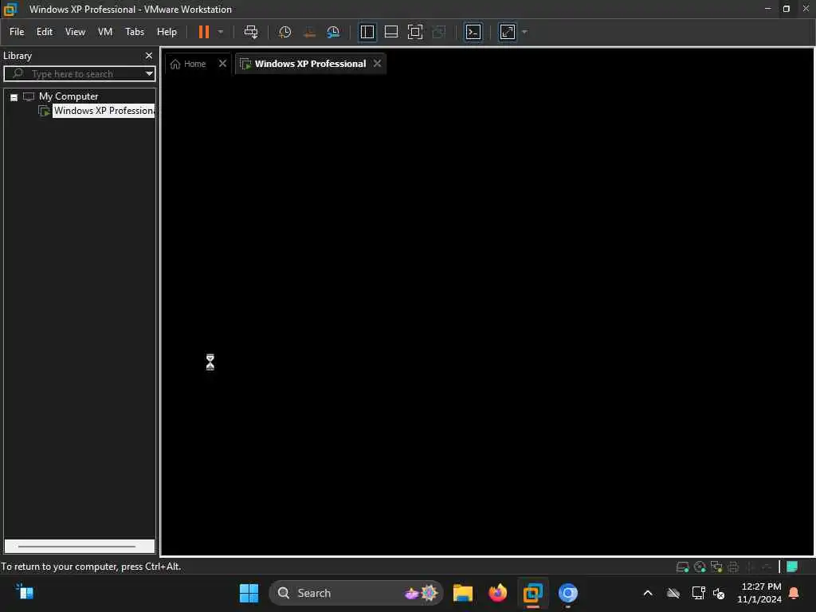Click the Library search field
Viewport: 816px width, 612px height.
(78, 74)
